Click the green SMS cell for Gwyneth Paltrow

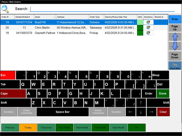140,33
